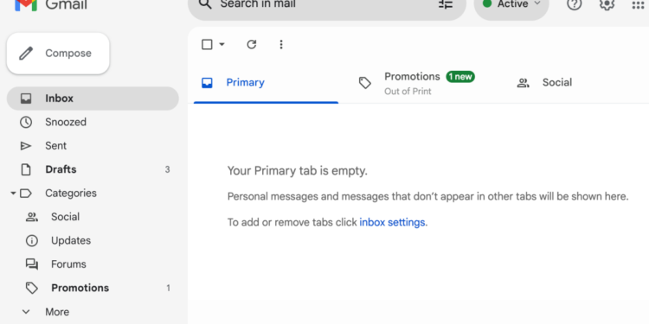Click the Social people icon in sidebar
Image resolution: width=649 pixels, height=324 pixels.
point(32,217)
